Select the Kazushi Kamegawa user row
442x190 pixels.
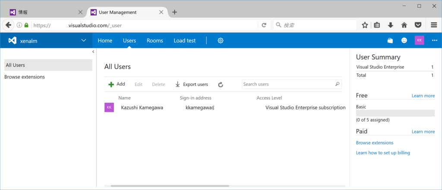225,108
